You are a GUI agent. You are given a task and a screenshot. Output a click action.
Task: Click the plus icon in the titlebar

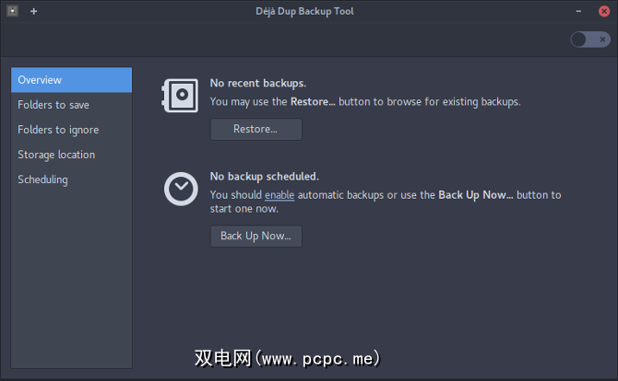point(33,11)
